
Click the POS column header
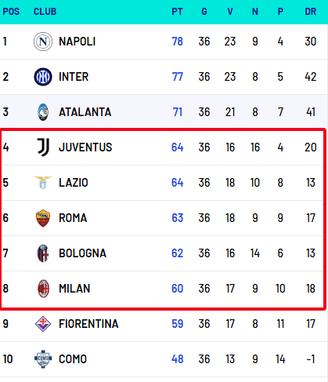pyautogui.click(x=11, y=12)
